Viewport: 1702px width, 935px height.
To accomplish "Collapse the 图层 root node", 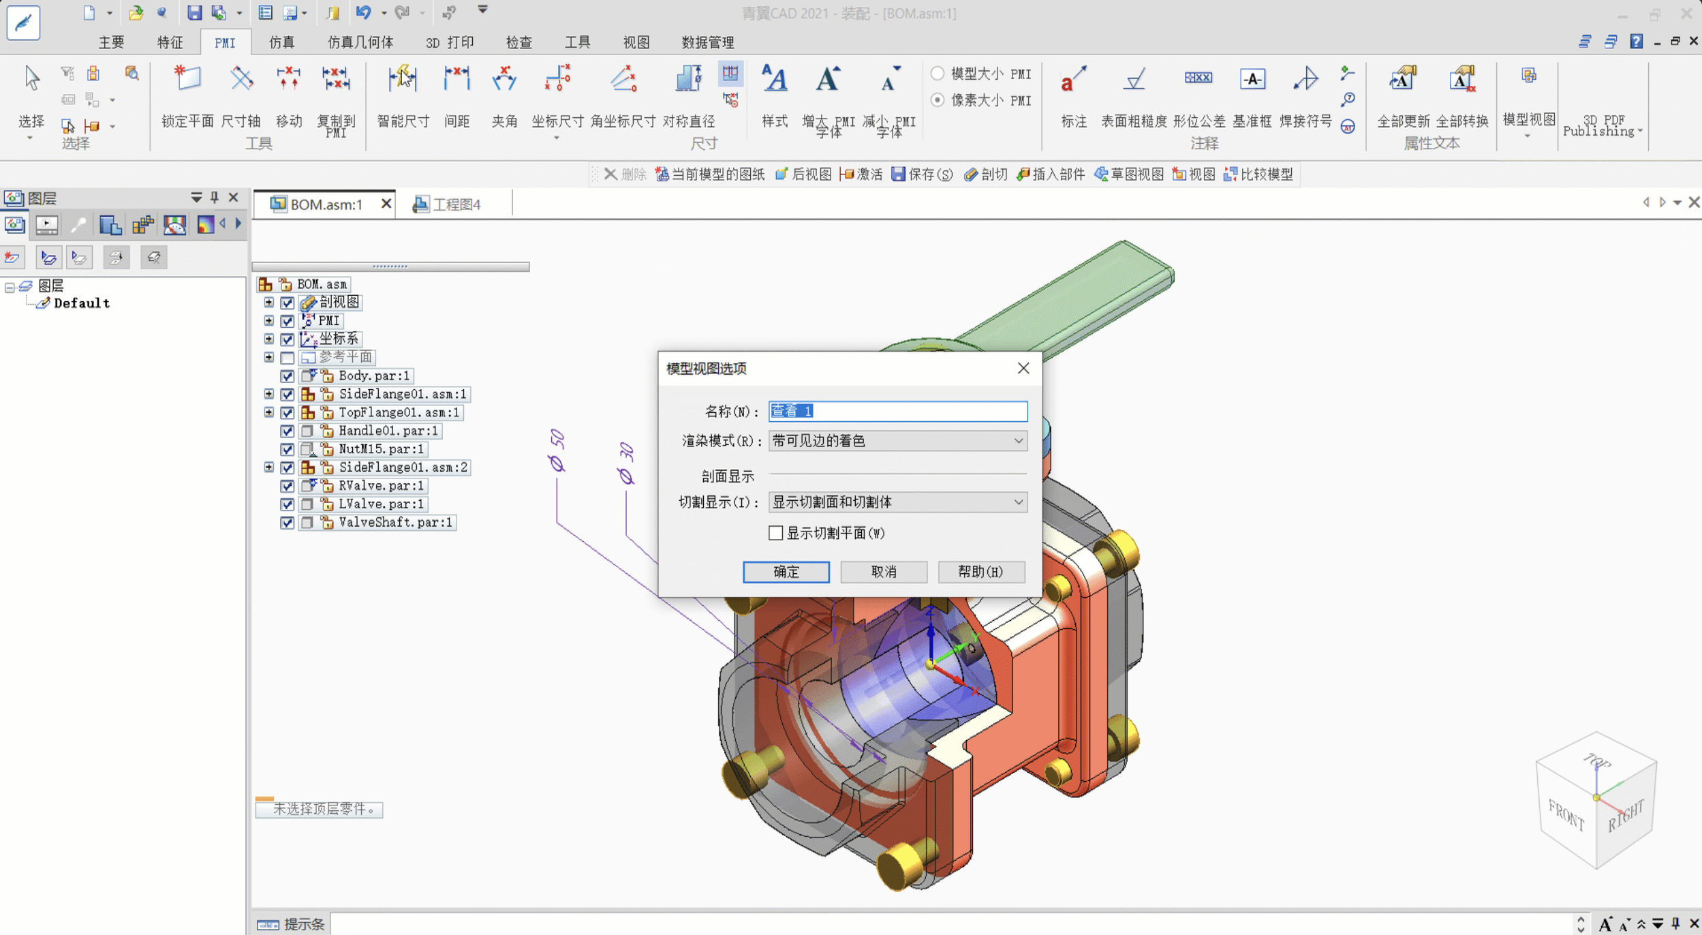I will point(10,287).
